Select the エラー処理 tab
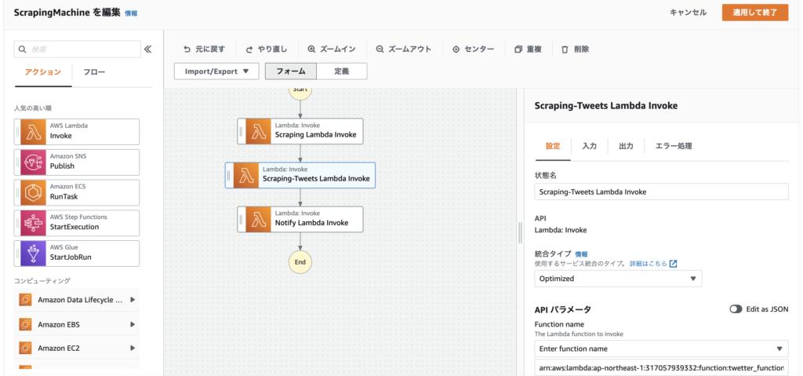Image resolution: width=803 pixels, height=376 pixels. click(674, 146)
